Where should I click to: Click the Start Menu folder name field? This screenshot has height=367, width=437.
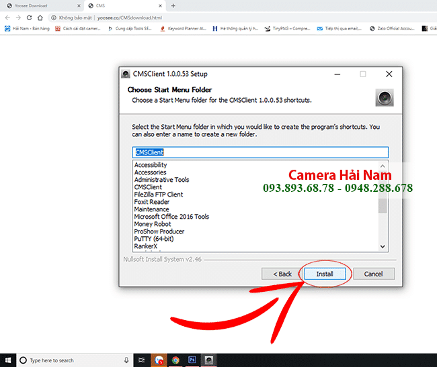point(260,152)
